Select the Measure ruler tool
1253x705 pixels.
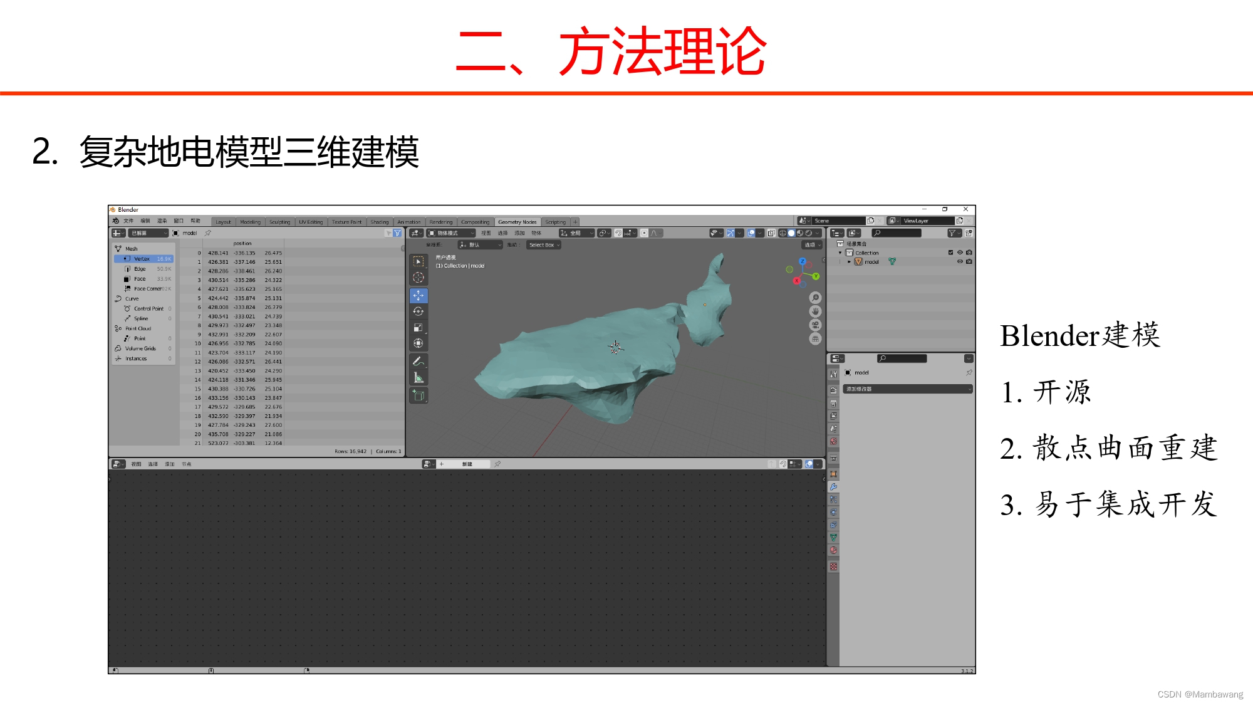click(x=419, y=377)
